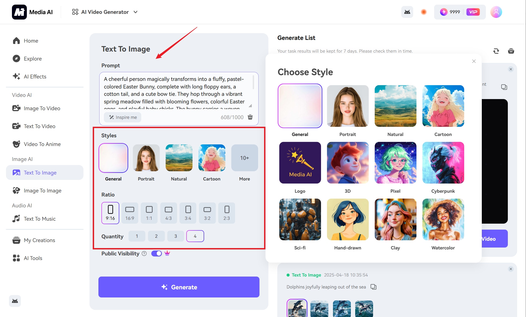Set quantity to 2
Screen dimensions: 526x317
156,236
